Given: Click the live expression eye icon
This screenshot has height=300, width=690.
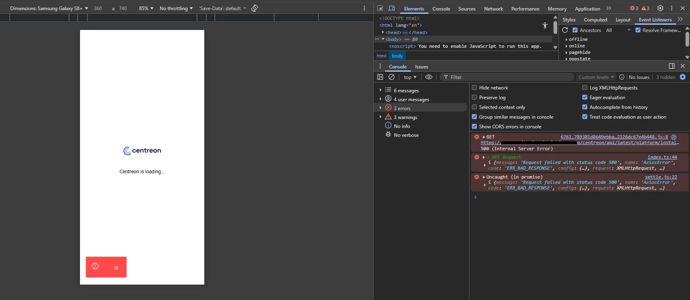Looking at the screenshot, I should point(428,77).
